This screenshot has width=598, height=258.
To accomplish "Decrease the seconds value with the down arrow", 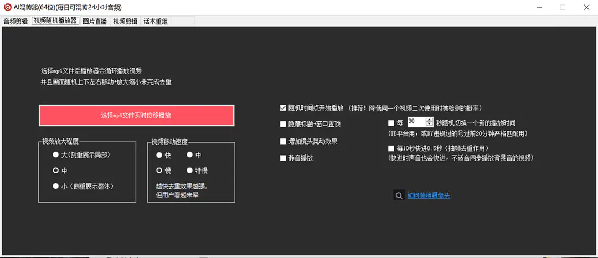I will (429, 125).
